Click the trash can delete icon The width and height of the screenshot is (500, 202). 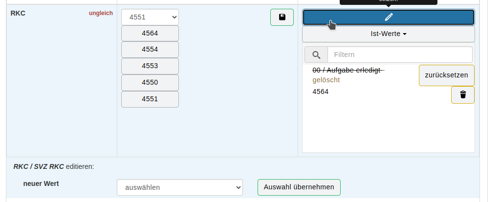[463, 95]
